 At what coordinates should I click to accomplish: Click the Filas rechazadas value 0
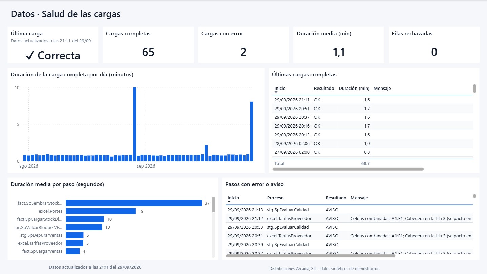(x=434, y=52)
